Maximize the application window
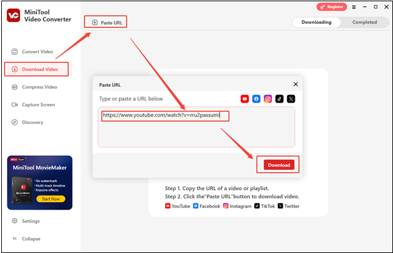The height and width of the screenshot is (253, 393). (375, 7)
